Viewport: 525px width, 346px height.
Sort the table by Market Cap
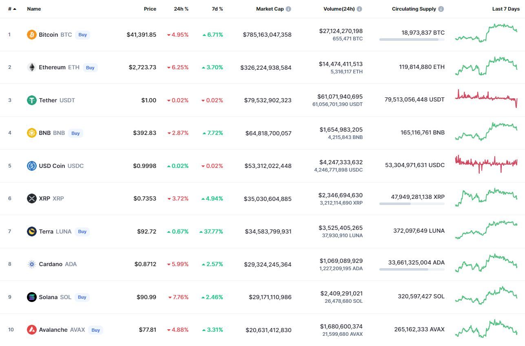click(x=270, y=9)
